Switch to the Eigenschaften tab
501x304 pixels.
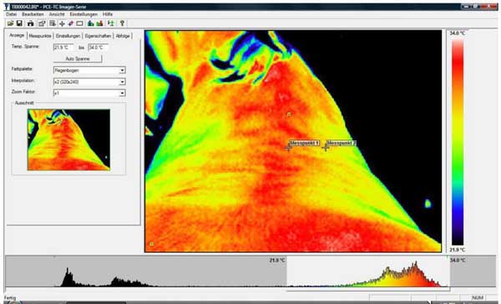pyautogui.click(x=98, y=36)
